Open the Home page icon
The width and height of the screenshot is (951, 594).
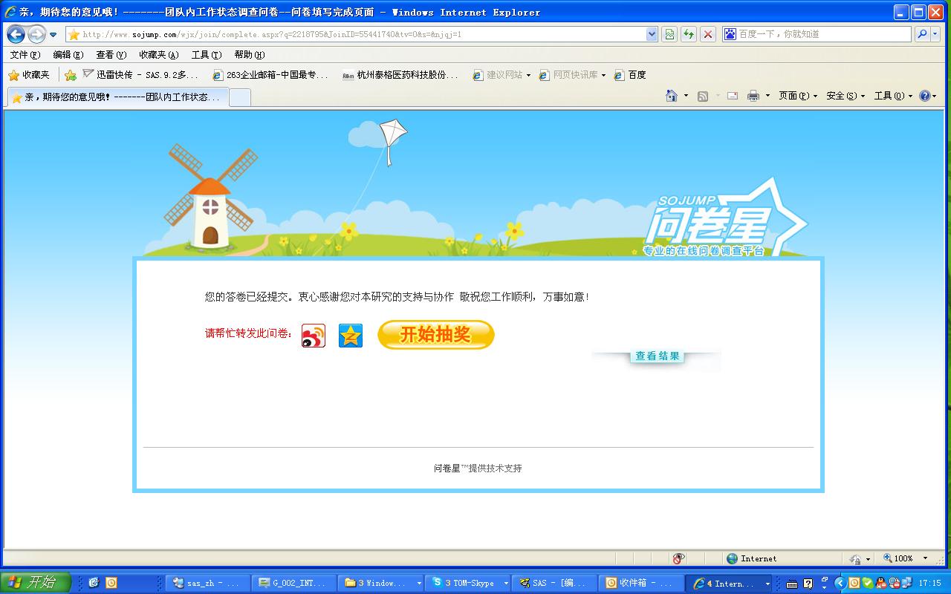pyautogui.click(x=671, y=97)
